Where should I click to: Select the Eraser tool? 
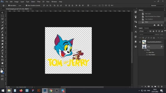tap(2, 38)
